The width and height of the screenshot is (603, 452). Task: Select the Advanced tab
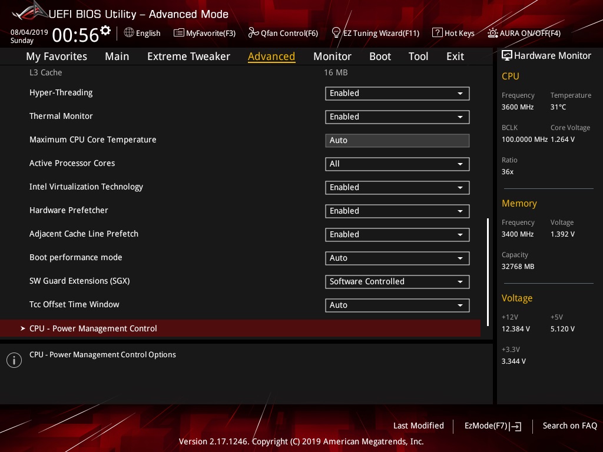271,56
